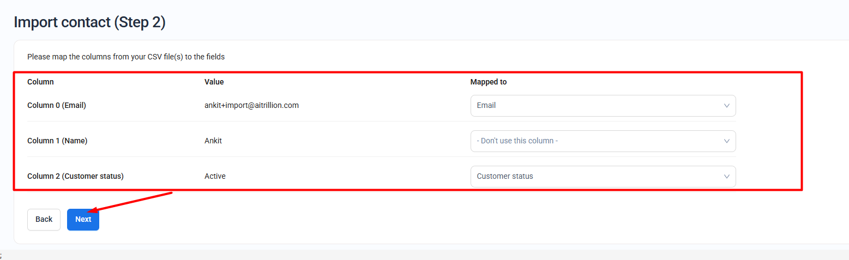
Task: Click the chevron in the Don't use this column dropdown
Action: 726,141
